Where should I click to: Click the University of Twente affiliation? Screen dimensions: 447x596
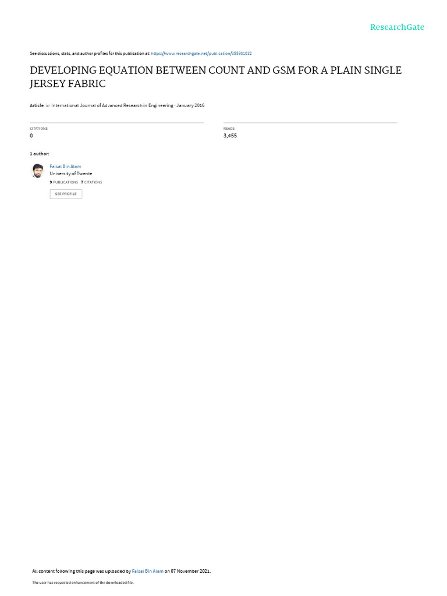click(x=70, y=173)
